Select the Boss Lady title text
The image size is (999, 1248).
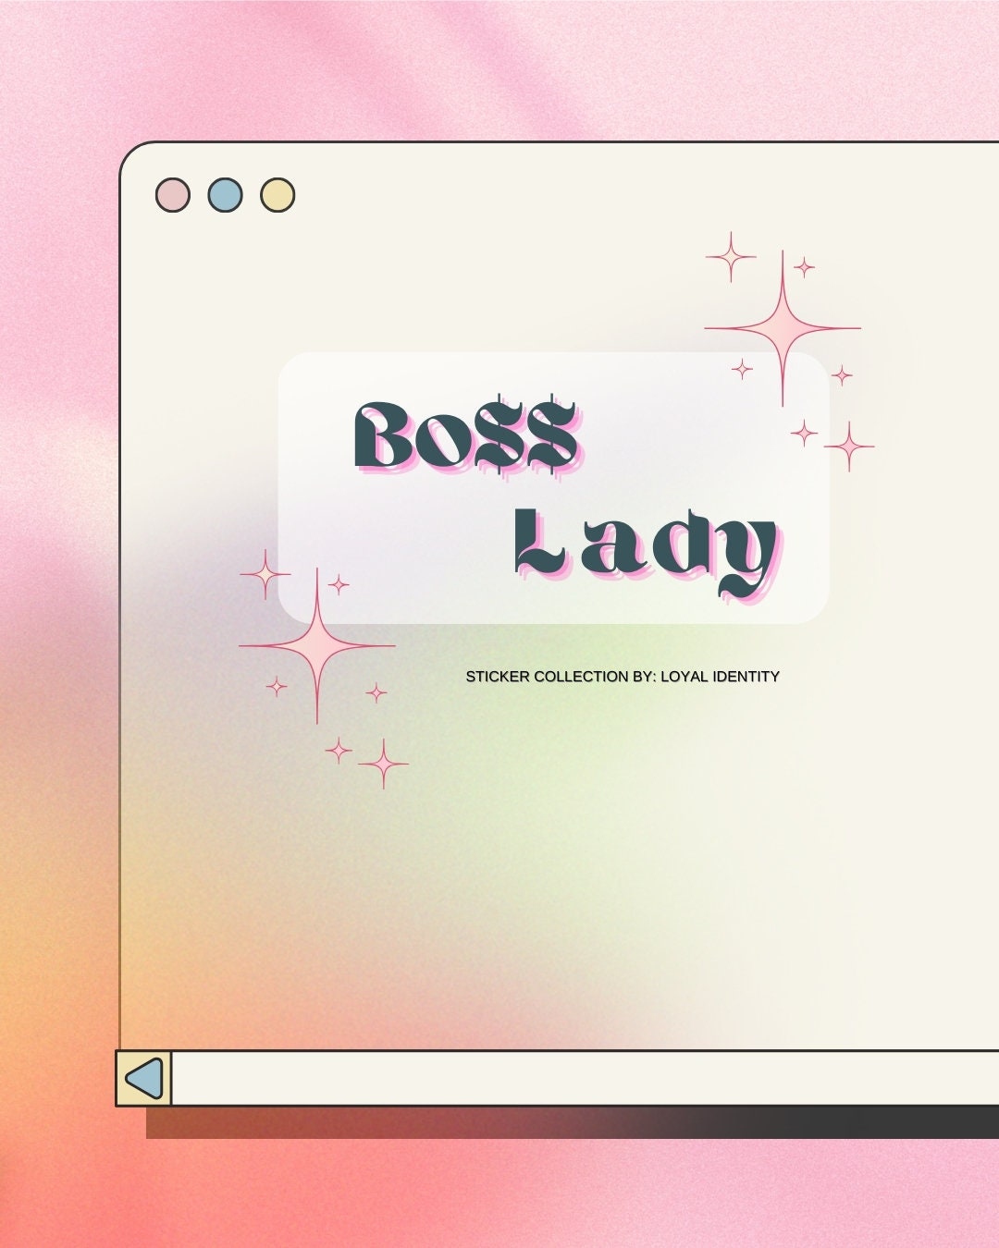point(569,485)
